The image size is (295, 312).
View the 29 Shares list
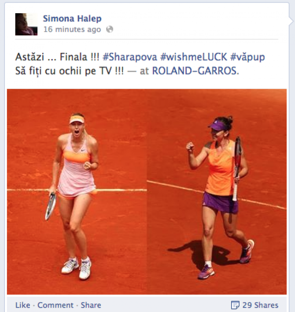coord(260,305)
